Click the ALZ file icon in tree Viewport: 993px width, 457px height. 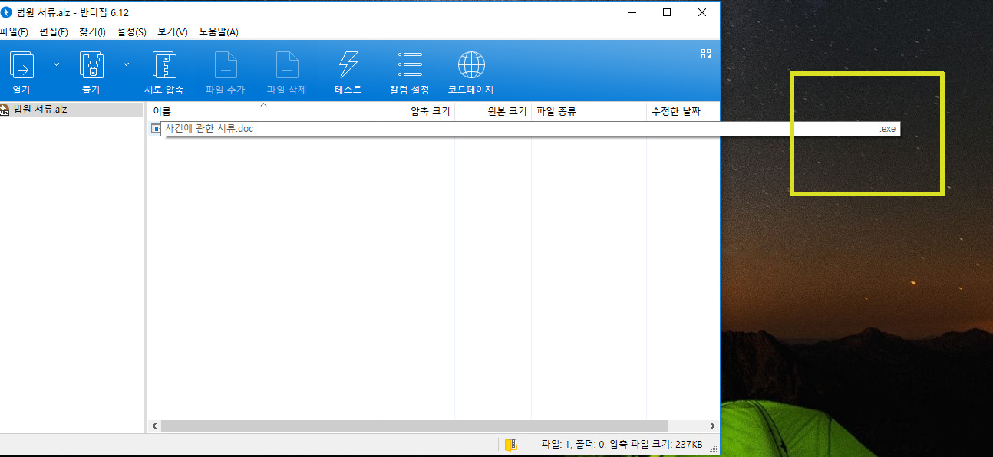pos(5,110)
